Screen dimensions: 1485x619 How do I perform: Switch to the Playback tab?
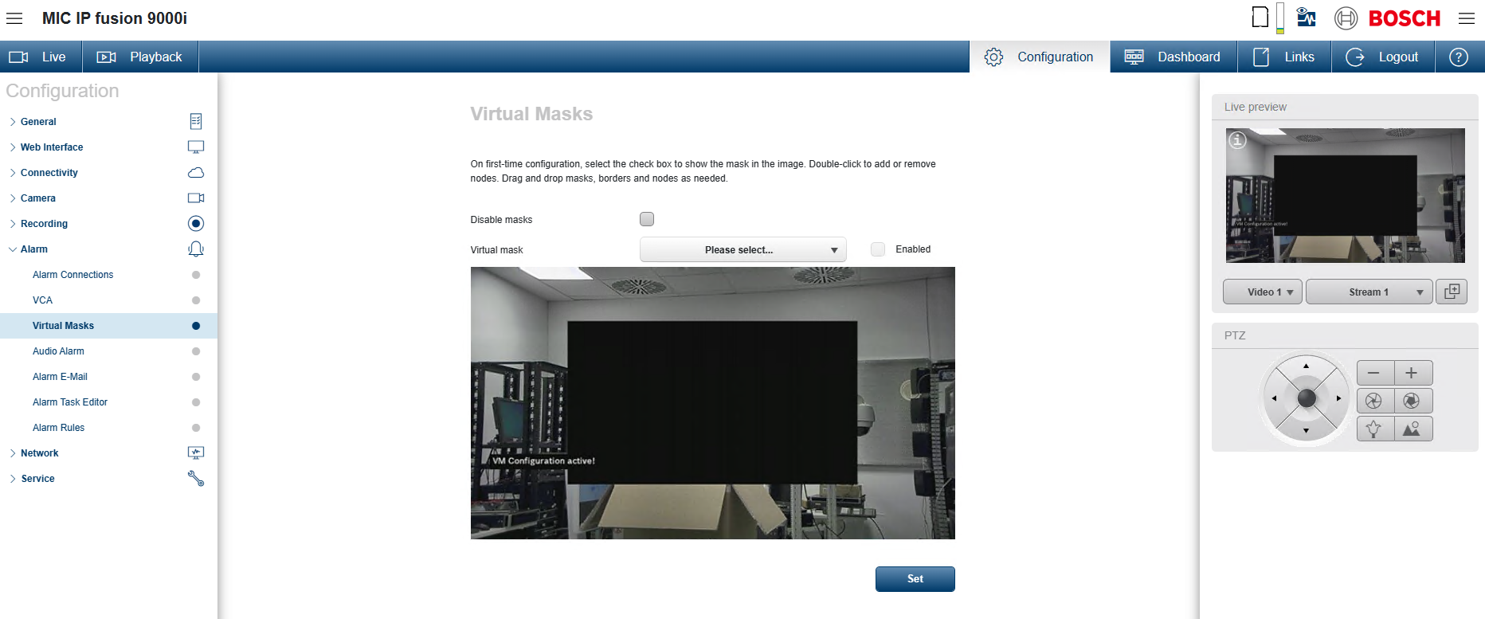(140, 57)
